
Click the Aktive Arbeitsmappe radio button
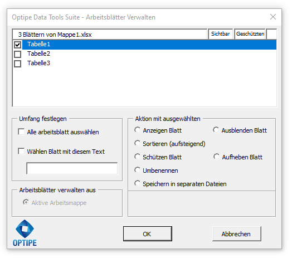pos(26,202)
